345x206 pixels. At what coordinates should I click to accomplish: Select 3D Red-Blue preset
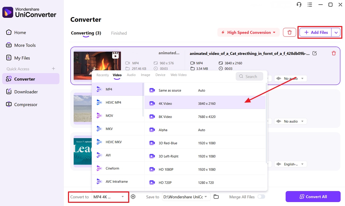point(205,143)
